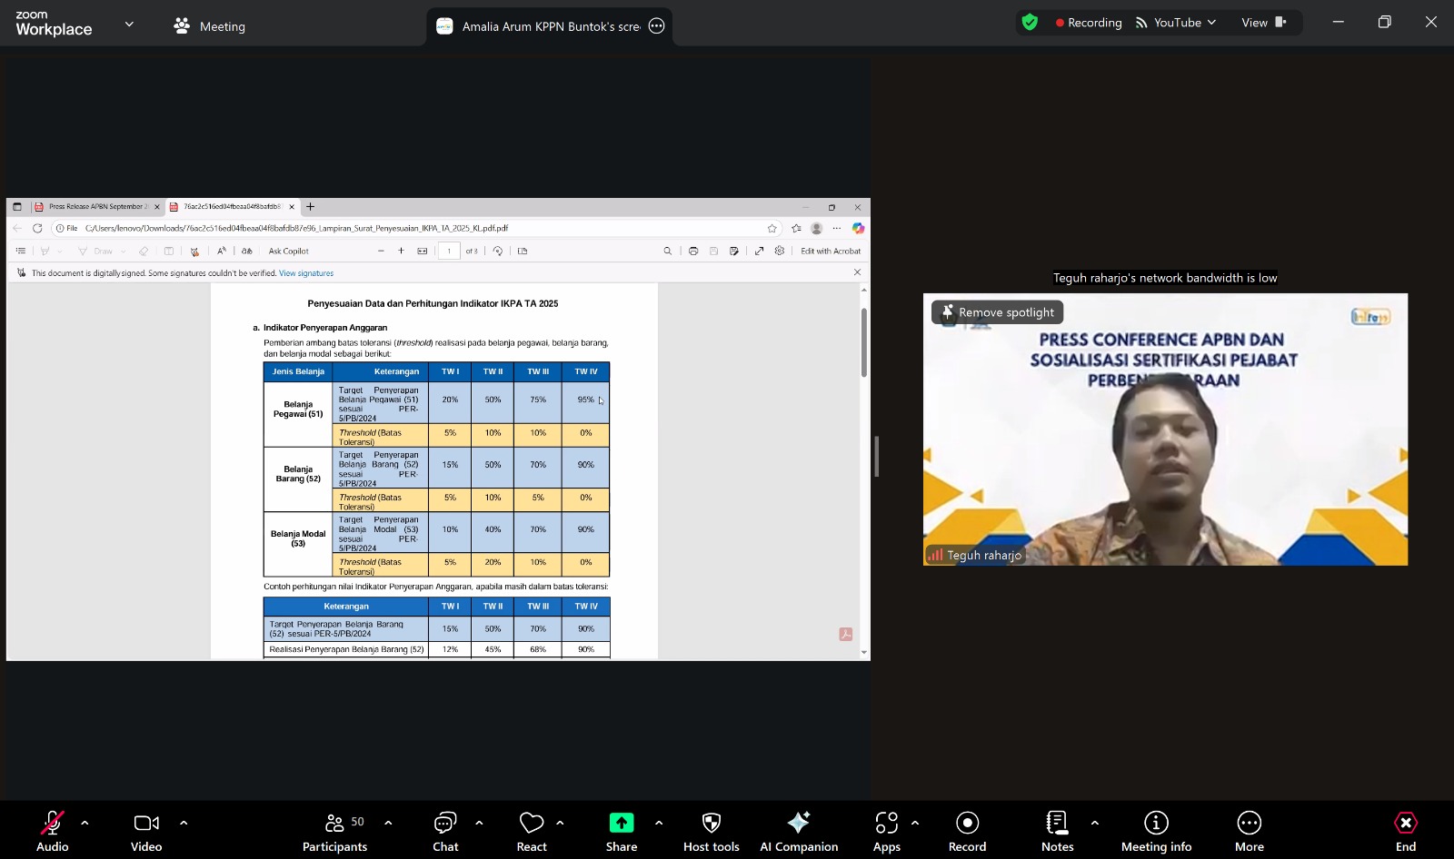Click Remove spotlight button
Screen dimensions: 1454x859
pos(997,312)
